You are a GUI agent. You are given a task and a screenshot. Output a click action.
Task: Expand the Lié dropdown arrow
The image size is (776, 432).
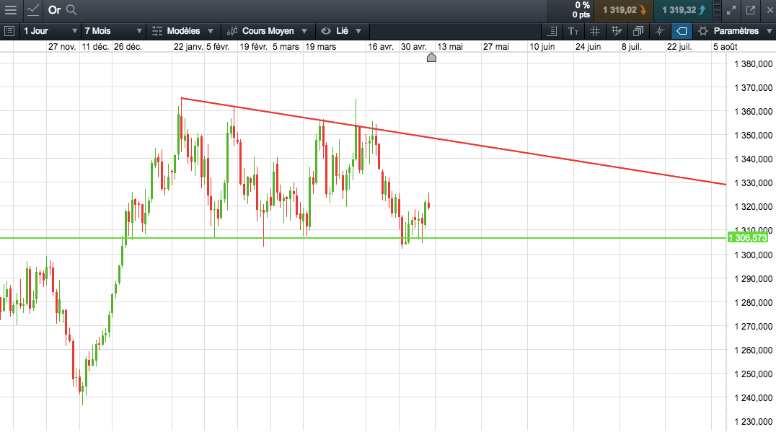358,31
